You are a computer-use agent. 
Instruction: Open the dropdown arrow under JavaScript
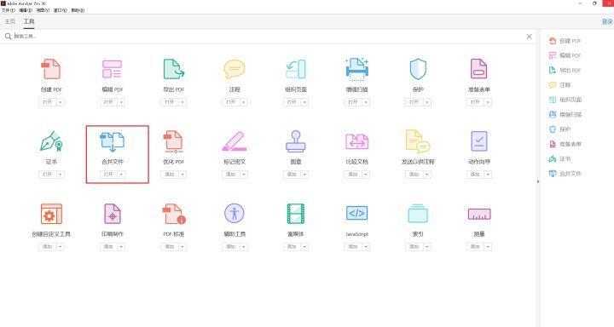point(366,247)
